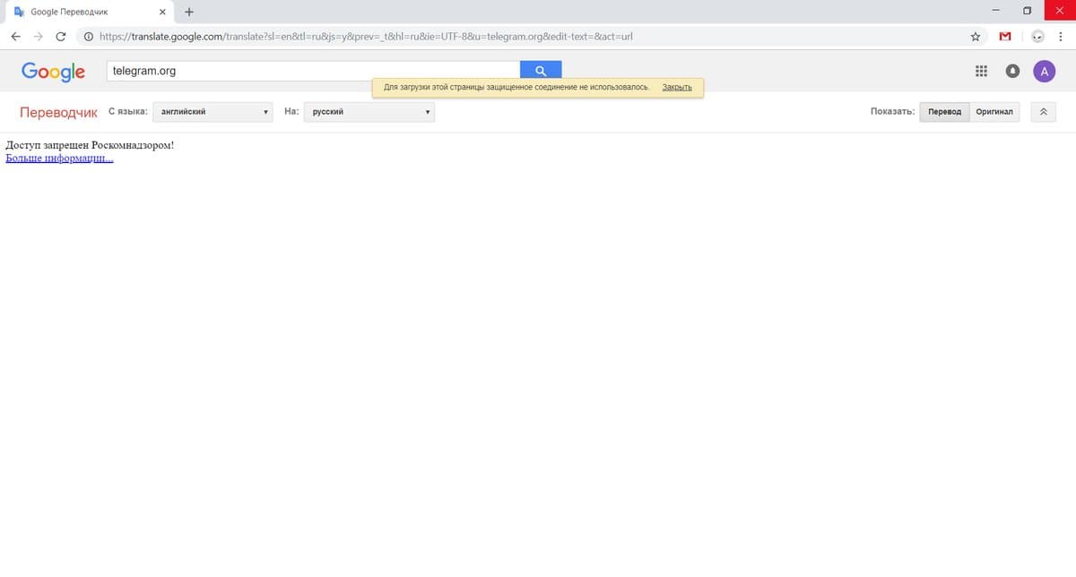Click Закрыть to dismiss the warning
Viewport: 1076px width, 577px height.
pyautogui.click(x=677, y=88)
